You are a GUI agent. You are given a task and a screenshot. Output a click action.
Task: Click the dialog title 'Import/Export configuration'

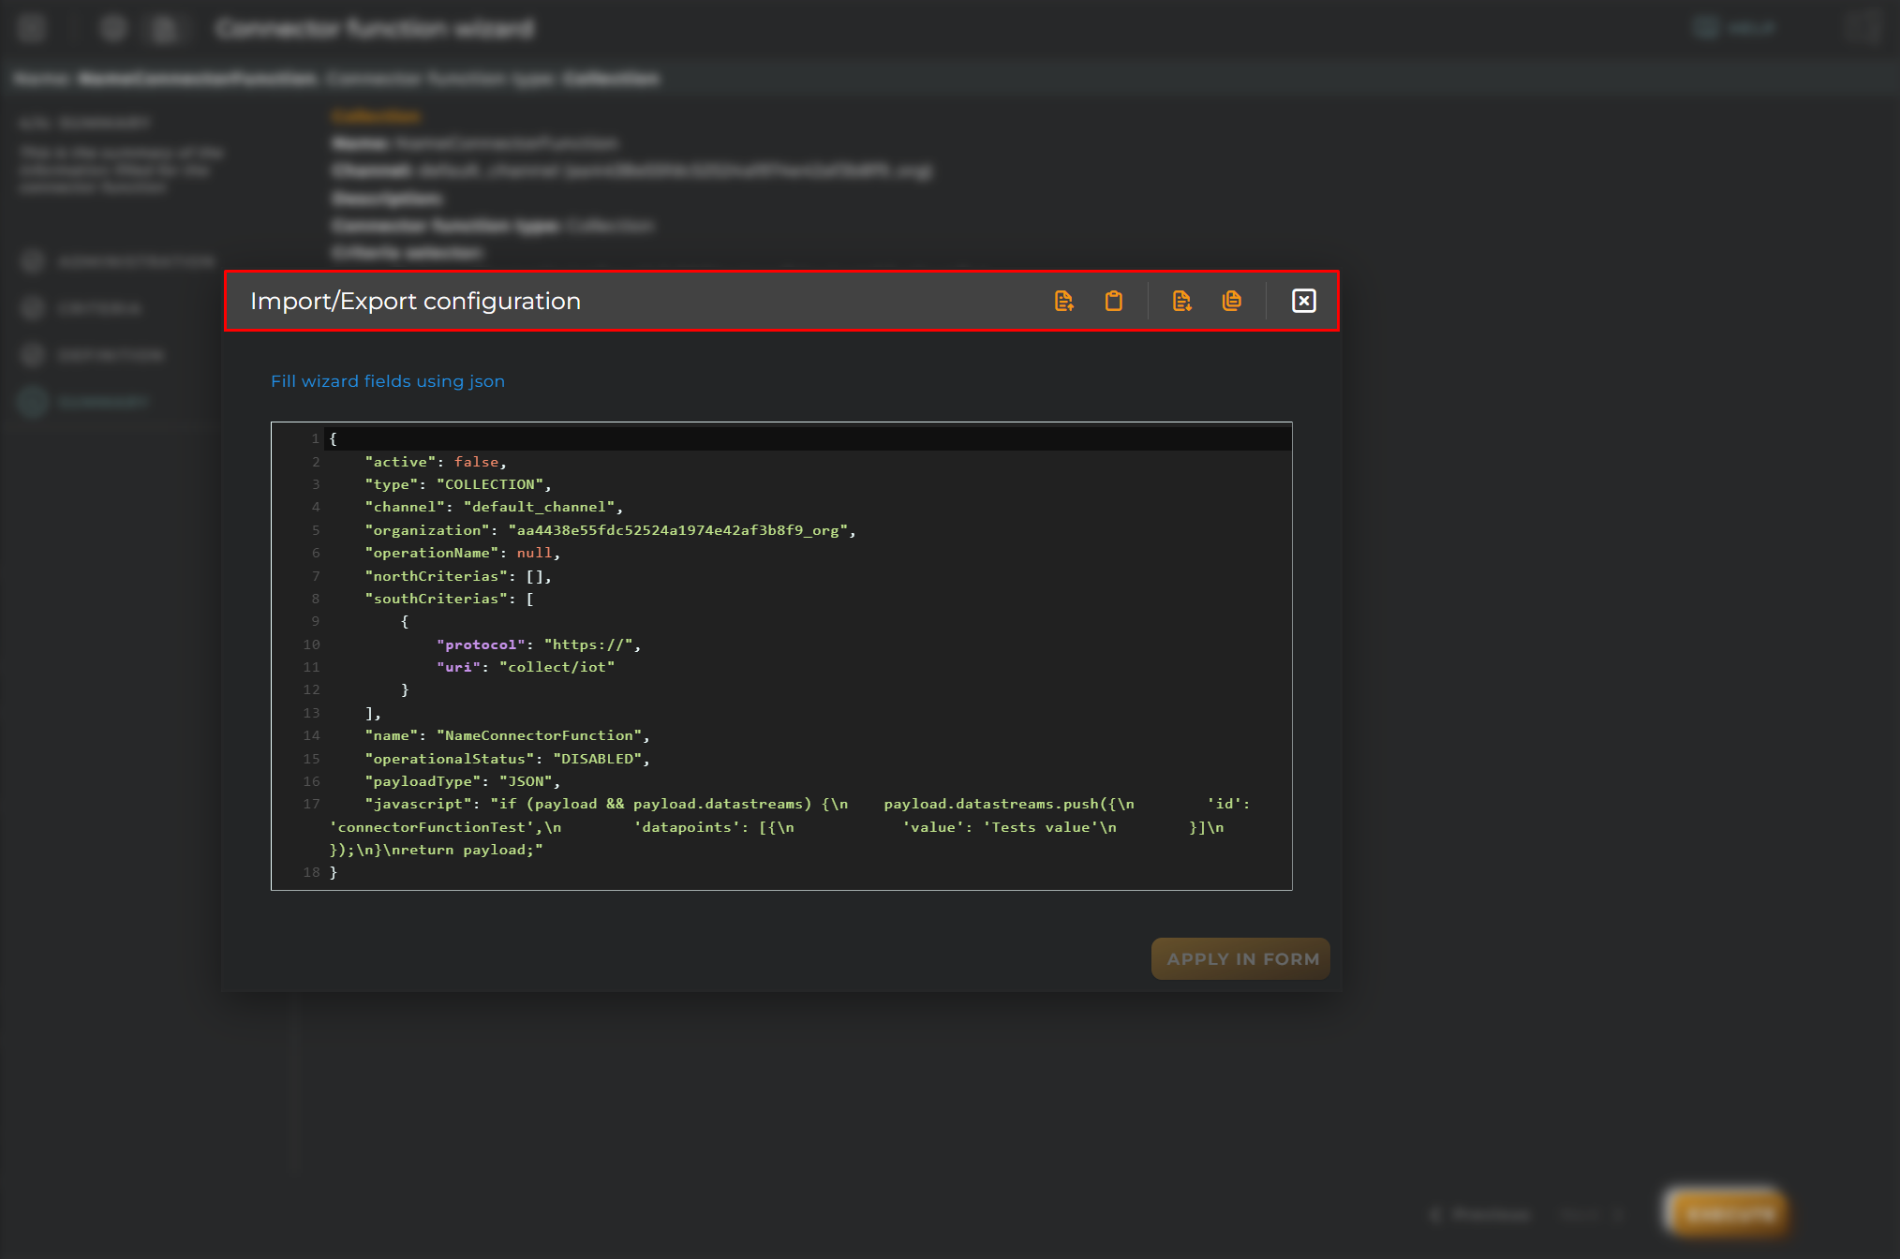tap(415, 301)
